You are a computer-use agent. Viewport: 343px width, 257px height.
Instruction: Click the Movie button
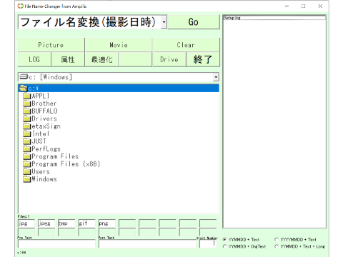(119, 45)
